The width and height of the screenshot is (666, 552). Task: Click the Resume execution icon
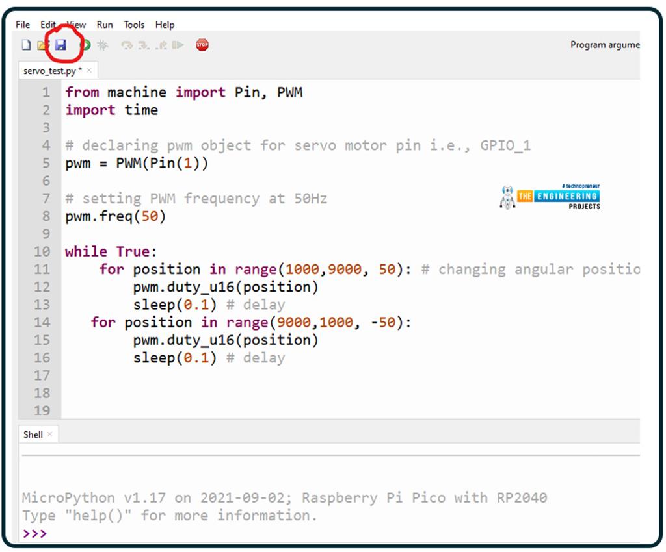click(178, 44)
